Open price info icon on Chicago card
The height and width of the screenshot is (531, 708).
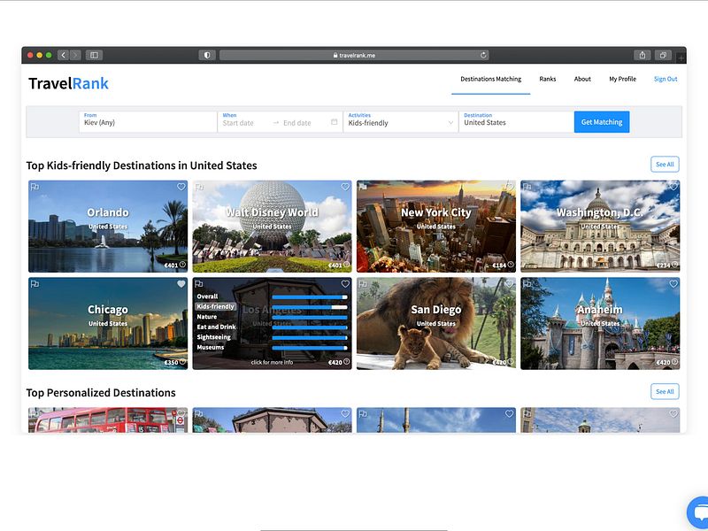point(182,362)
